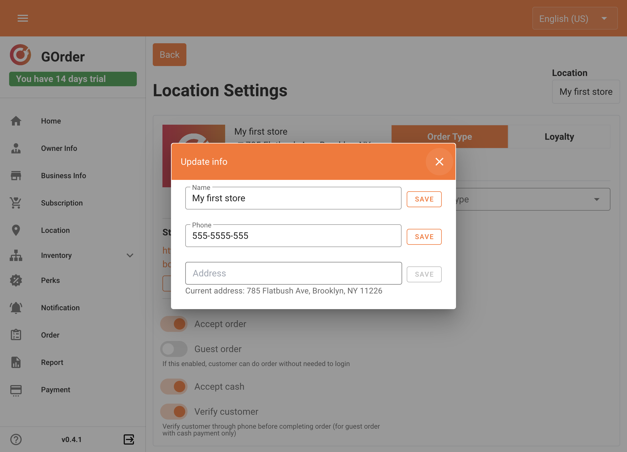Click the GOrder logo icon
Viewport: 627px width, 452px height.
[20, 55]
